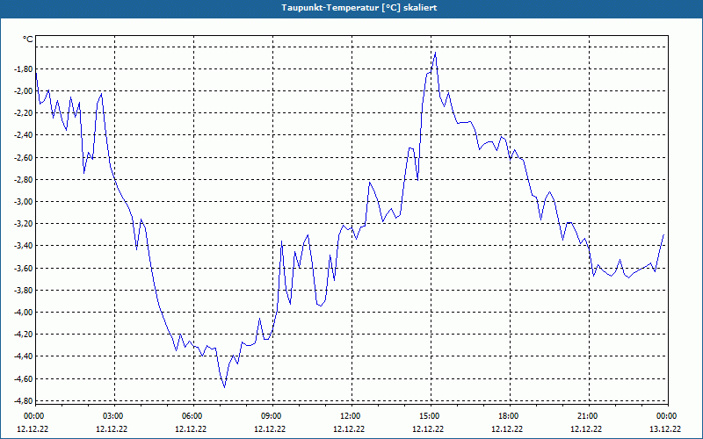
Task: Choose the -3,60 temperature label
Action: click(x=24, y=269)
